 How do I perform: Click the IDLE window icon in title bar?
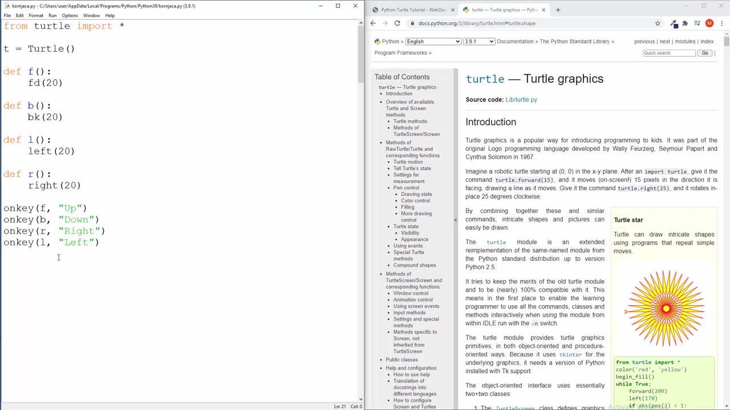[x=6, y=6]
